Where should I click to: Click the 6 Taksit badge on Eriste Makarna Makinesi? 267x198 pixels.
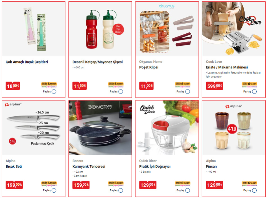click(x=249, y=84)
